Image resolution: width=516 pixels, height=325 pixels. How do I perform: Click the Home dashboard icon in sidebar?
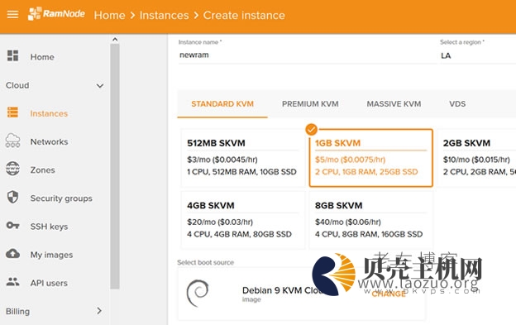coord(13,56)
